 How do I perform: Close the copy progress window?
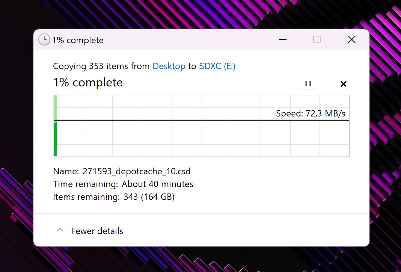tap(351, 39)
